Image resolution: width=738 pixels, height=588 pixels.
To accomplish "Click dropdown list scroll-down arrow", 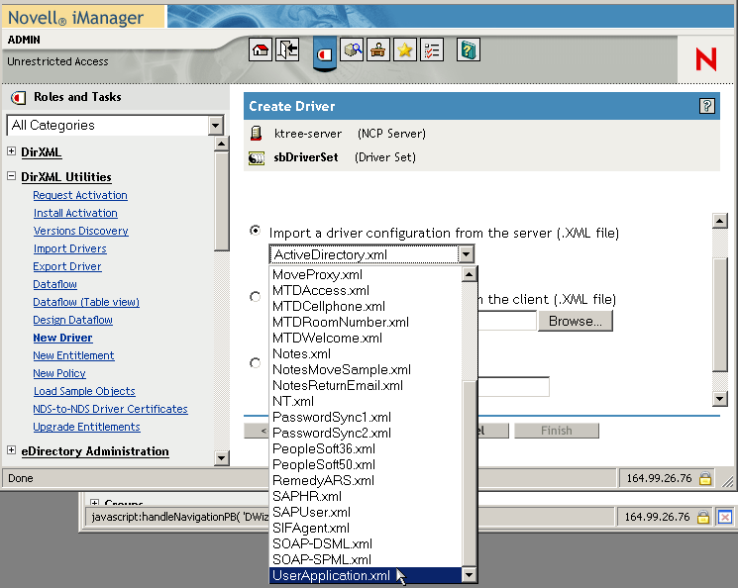I will click(470, 574).
